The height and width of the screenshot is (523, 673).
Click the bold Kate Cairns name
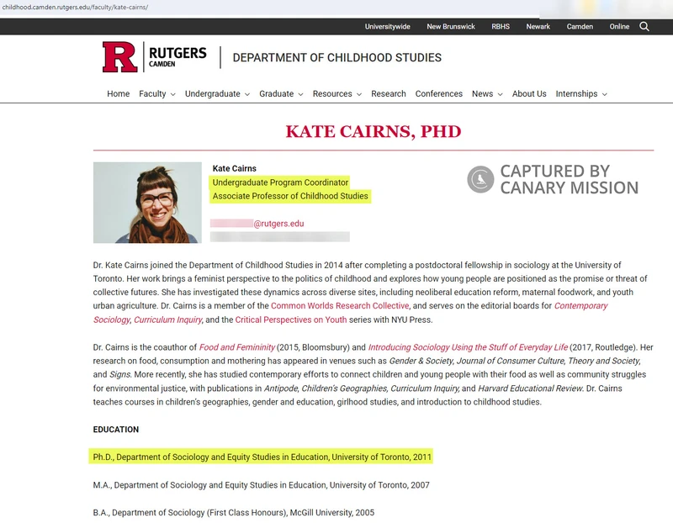235,169
